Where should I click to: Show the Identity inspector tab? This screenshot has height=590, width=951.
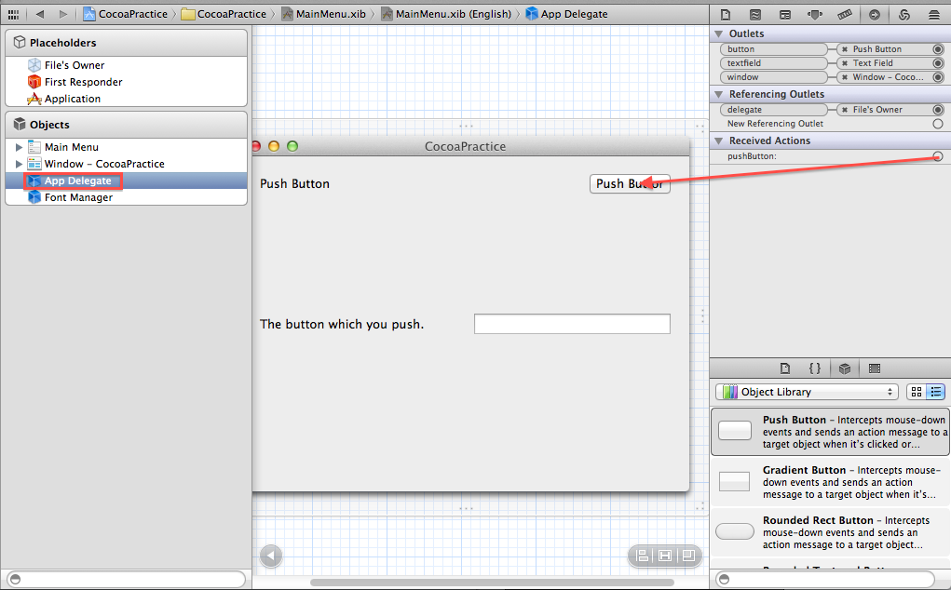785,15
